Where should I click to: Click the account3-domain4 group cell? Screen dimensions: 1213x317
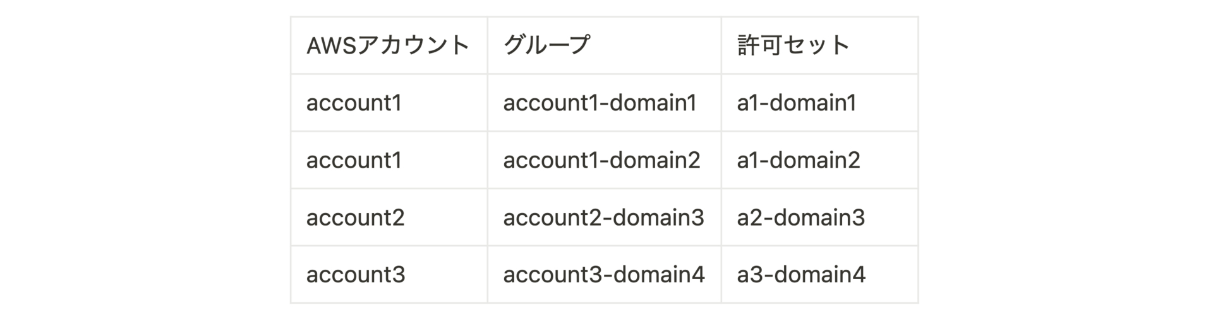point(604,274)
